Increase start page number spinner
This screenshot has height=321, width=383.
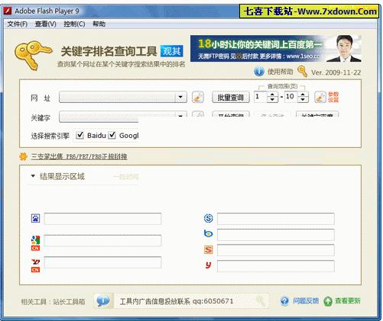pyautogui.click(x=272, y=95)
